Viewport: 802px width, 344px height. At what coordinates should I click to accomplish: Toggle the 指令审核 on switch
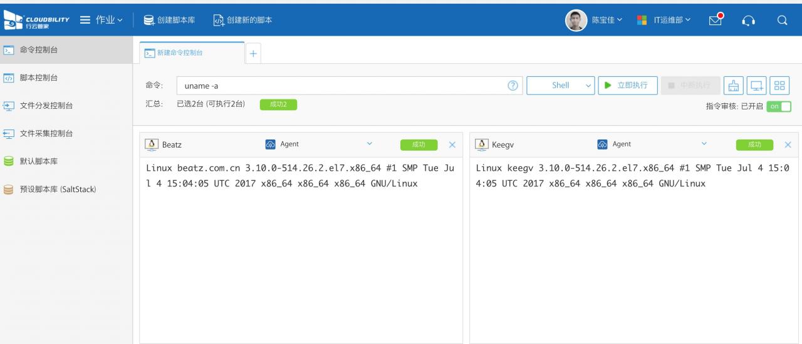click(x=779, y=106)
